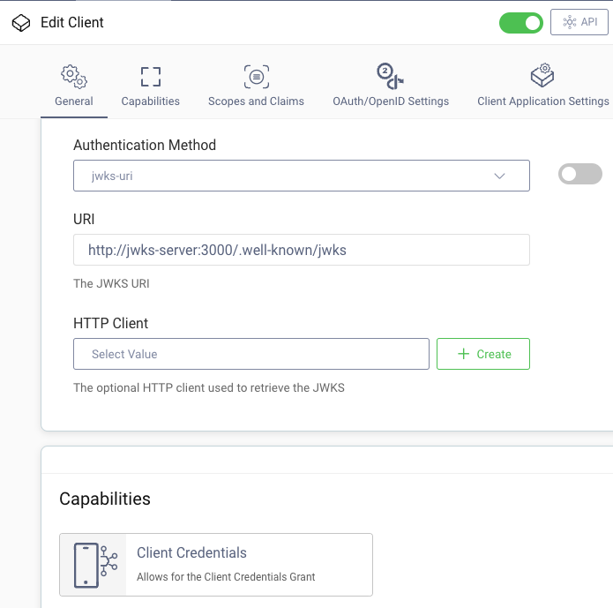Open the HTTP Client Select Value dropdown
The image size is (613, 608).
click(251, 354)
